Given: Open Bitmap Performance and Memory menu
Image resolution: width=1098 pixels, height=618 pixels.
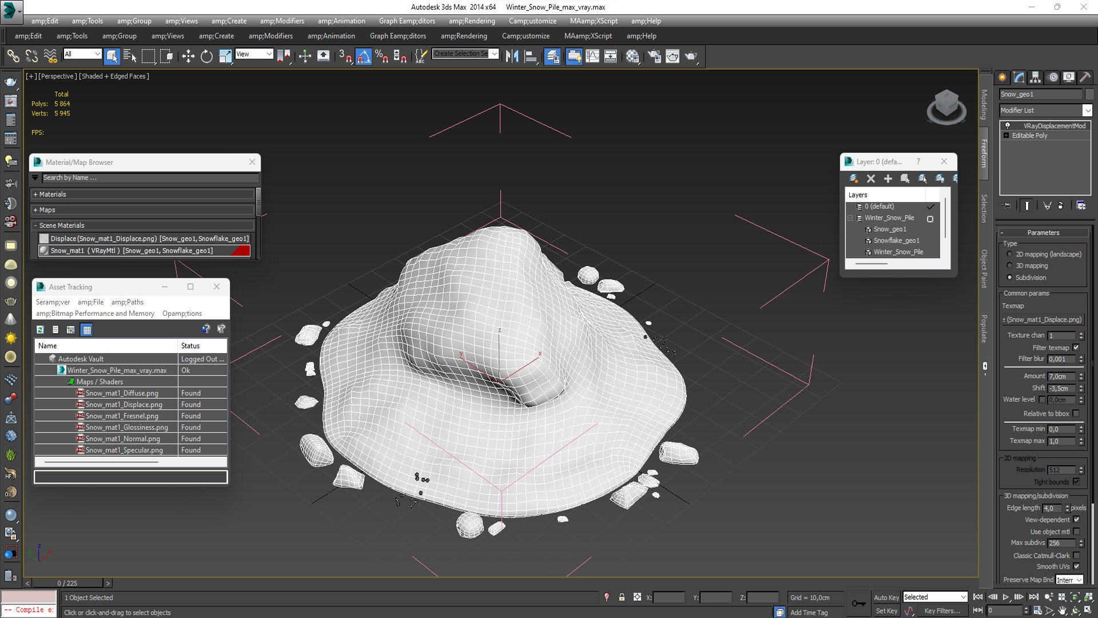Looking at the screenshot, I should 95,314.
